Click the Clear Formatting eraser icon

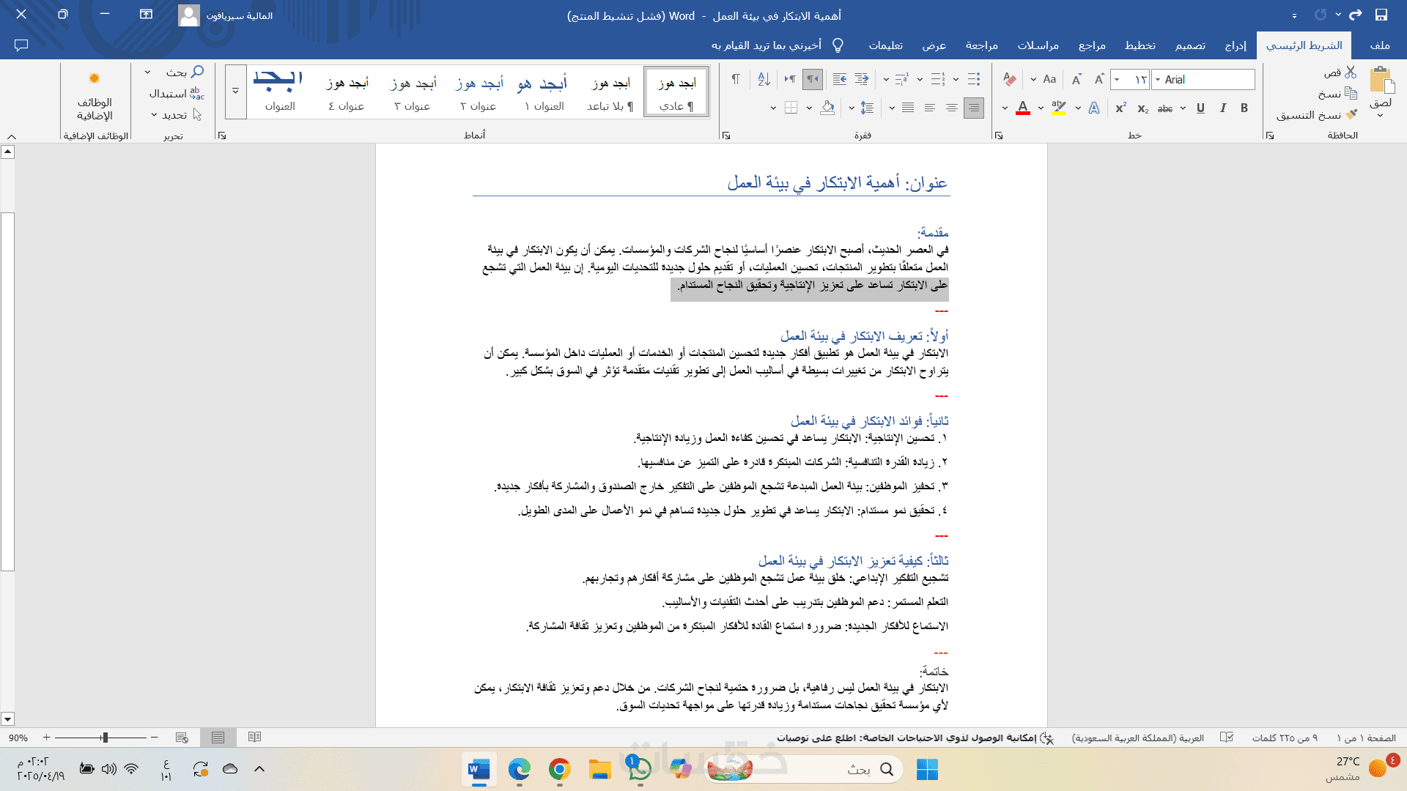coord(1010,79)
